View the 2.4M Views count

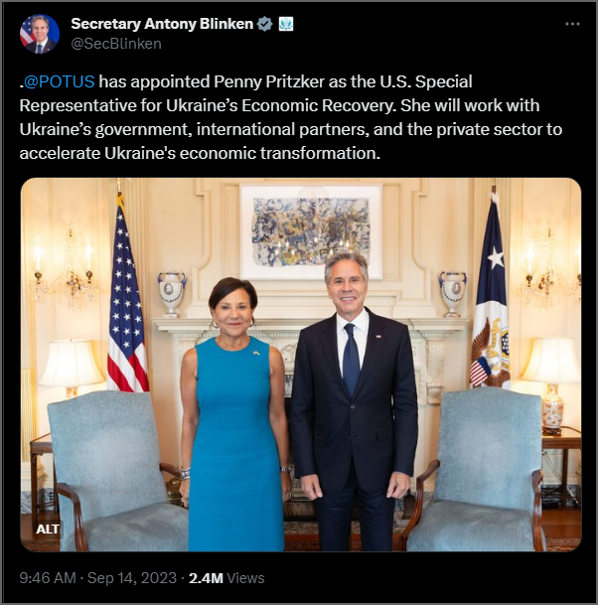226,578
